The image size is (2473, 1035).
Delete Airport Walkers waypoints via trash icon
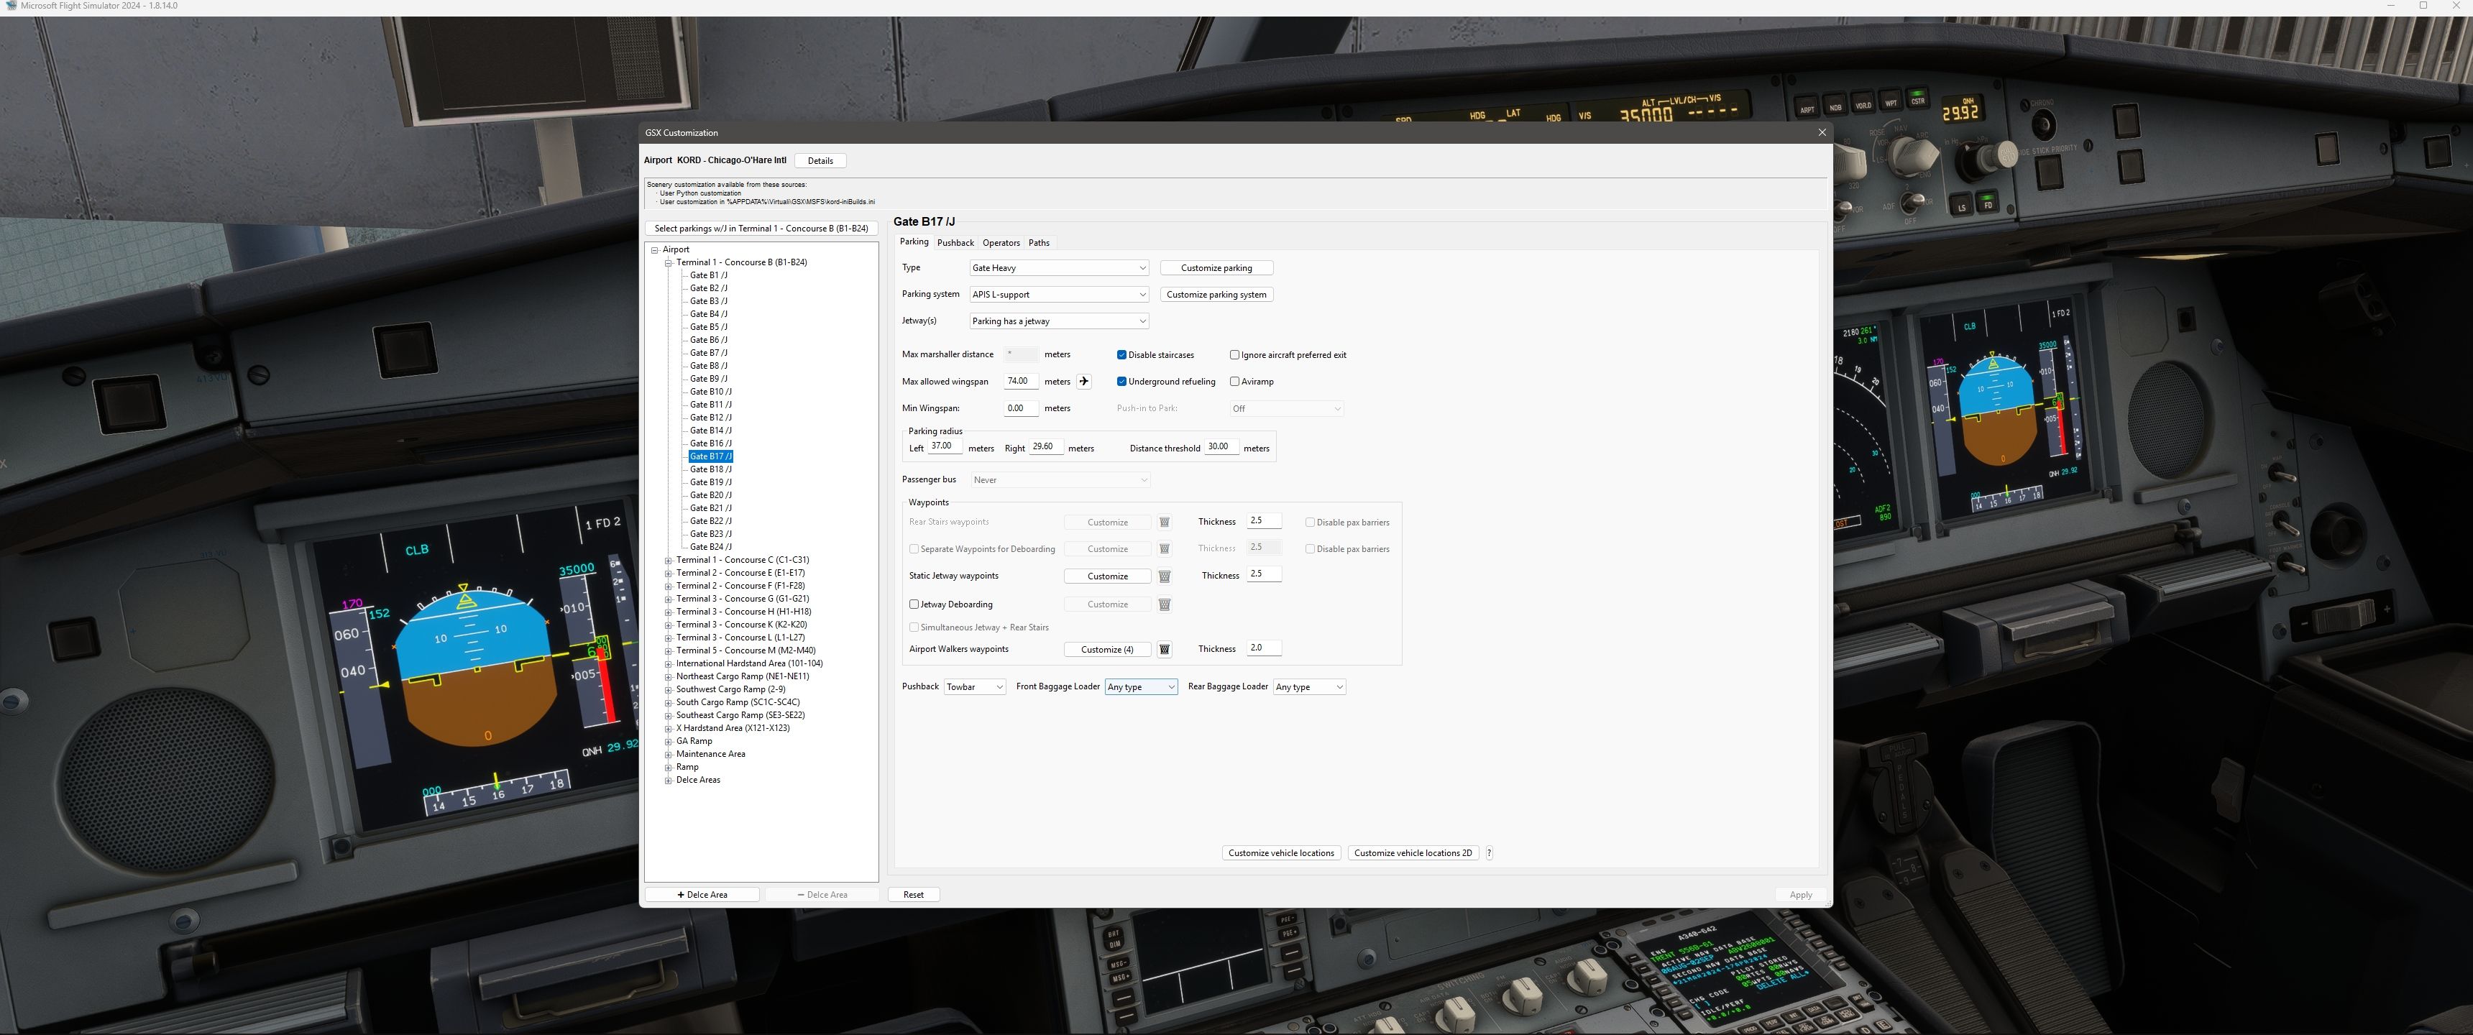1165,649
